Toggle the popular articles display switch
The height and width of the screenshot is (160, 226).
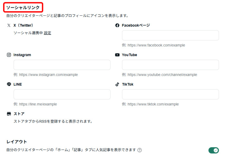tap(213, 150)
